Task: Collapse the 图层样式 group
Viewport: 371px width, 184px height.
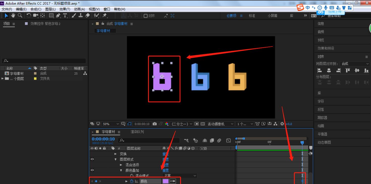Action: (x=116, y=159)
